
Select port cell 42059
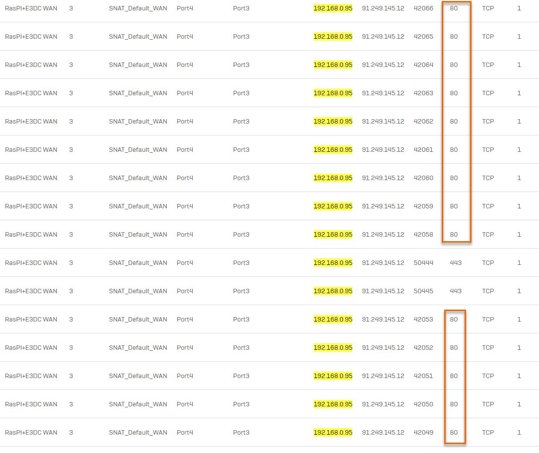point(423,206)
